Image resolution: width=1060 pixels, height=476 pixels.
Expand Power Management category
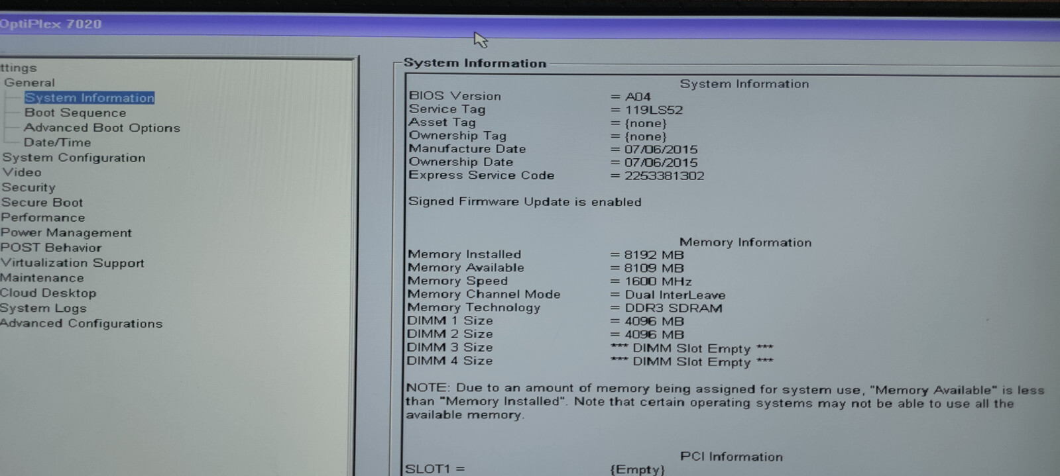click(66, 232)
